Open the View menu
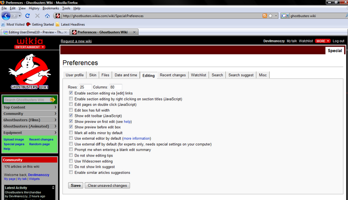The width and height of the screenshot is (348, 200). pyautogui.click(x=22, y=8)
